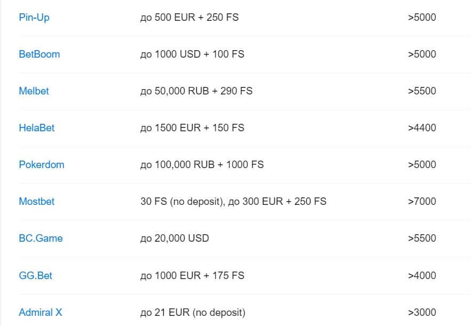
Task: Click the 'до 21 EUR (no deposit)' text
Action: tap(193, 313)
